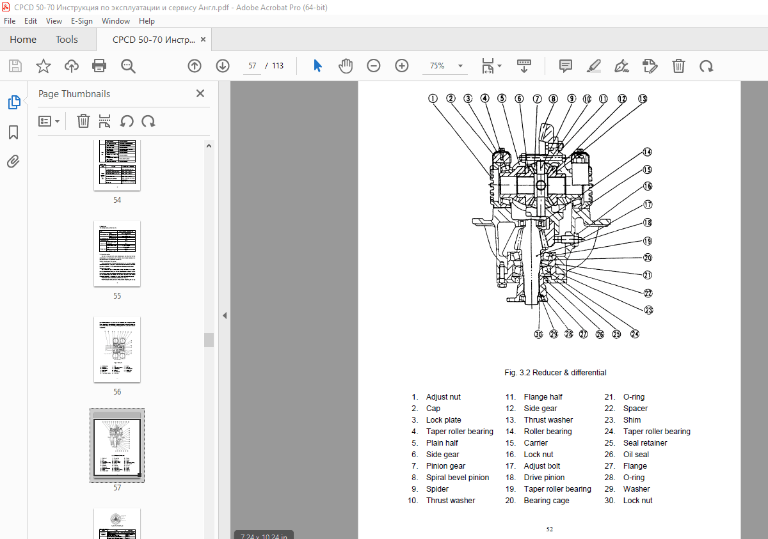Select the Hand tool
768x539 pixels.
pos(346,65)
